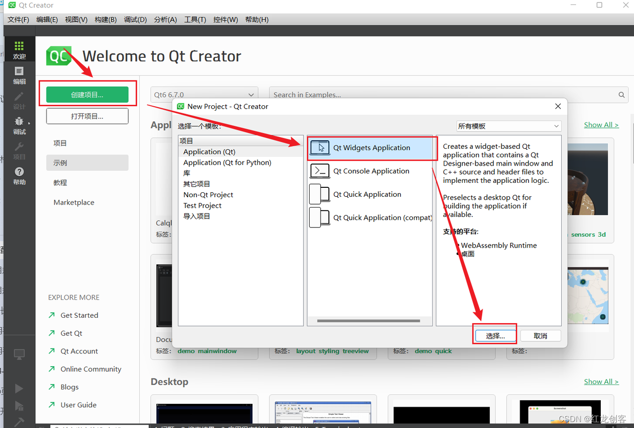Image resolution: width=634 pixels, height=428 pixels.
Task: Click the Qt Quick Application icon
Action: tap(320, 194)
